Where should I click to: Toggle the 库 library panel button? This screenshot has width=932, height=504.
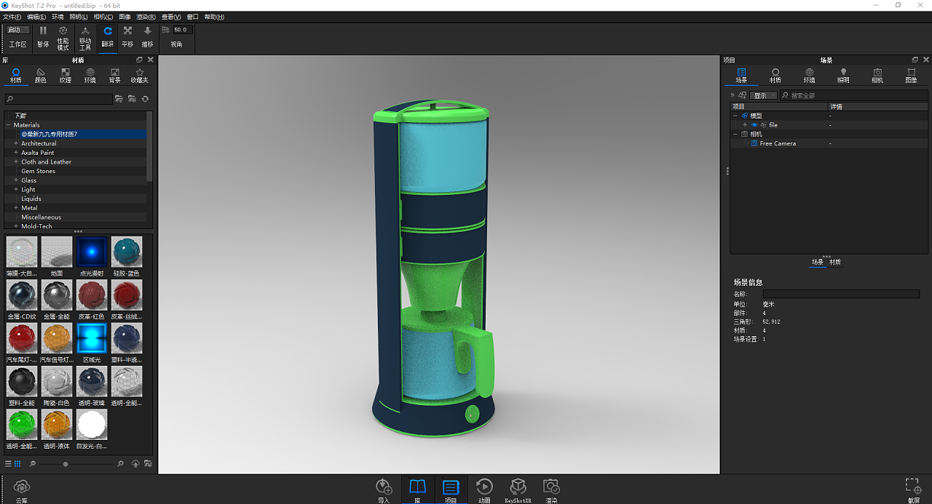click(417, 490)
